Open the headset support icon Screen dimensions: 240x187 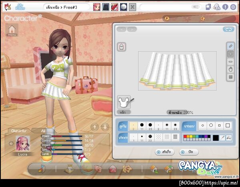[x=216, y=7]
